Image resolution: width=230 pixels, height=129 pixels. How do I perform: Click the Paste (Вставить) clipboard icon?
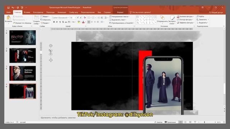[9, 18]
